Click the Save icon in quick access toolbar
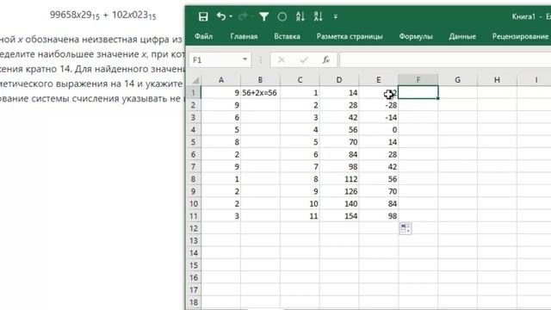This screenshot has width=551, height=310. [203, 16]
